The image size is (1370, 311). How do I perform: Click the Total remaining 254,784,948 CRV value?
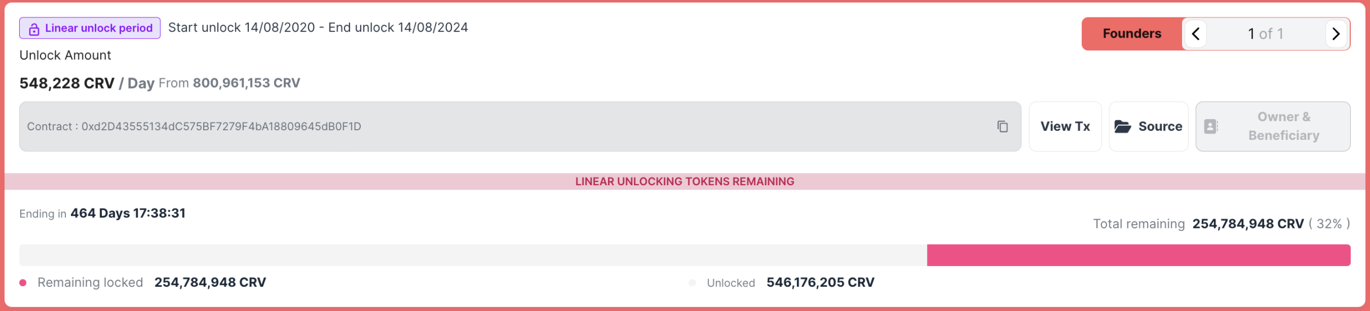point(1248,224)
